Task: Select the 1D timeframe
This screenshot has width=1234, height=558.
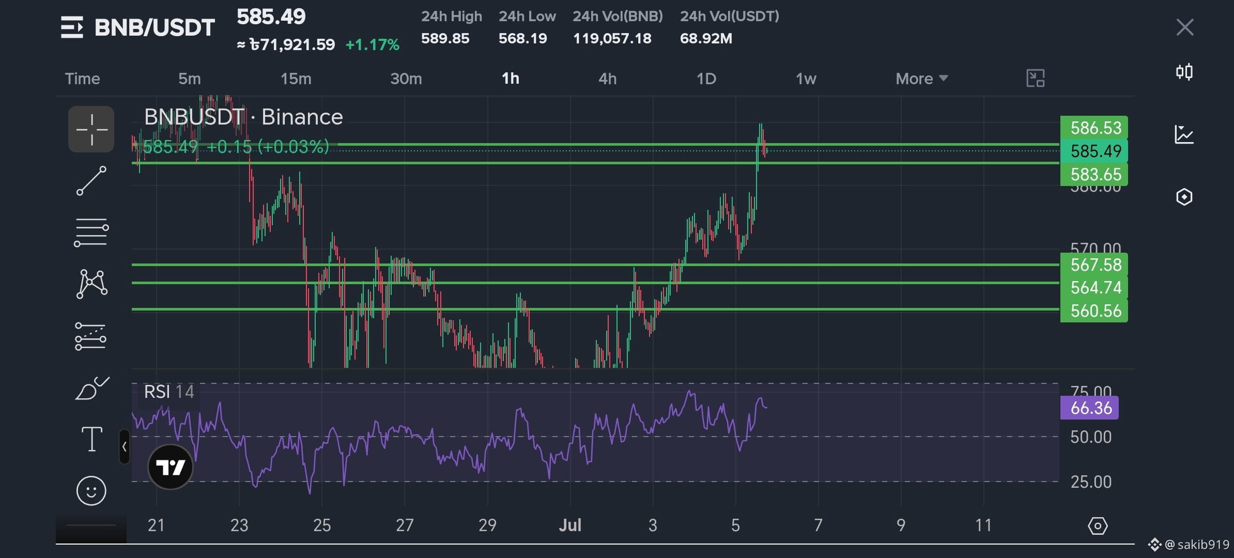Action: coord(706,79)
